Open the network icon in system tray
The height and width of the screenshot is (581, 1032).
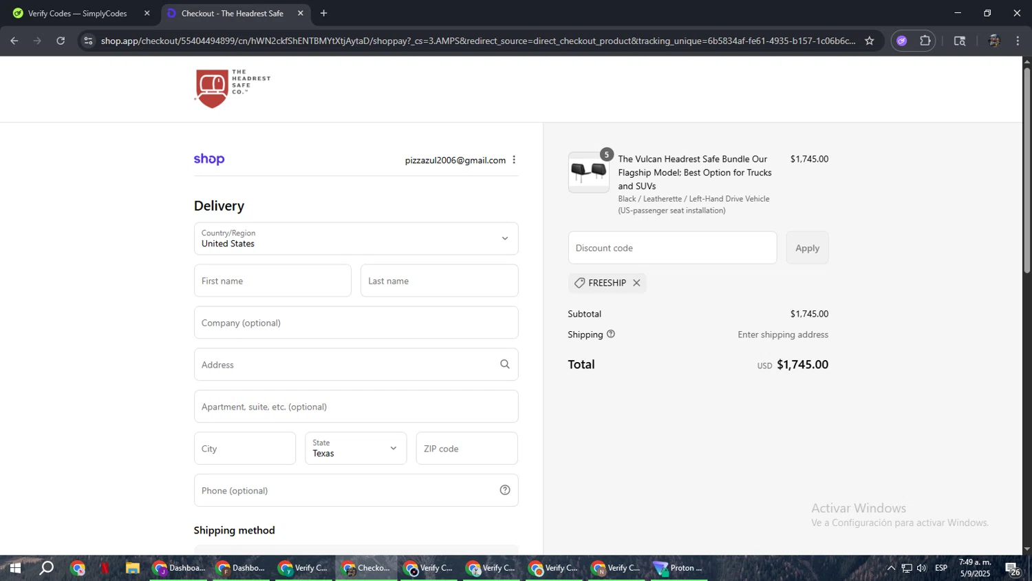[x=907, y=568]
